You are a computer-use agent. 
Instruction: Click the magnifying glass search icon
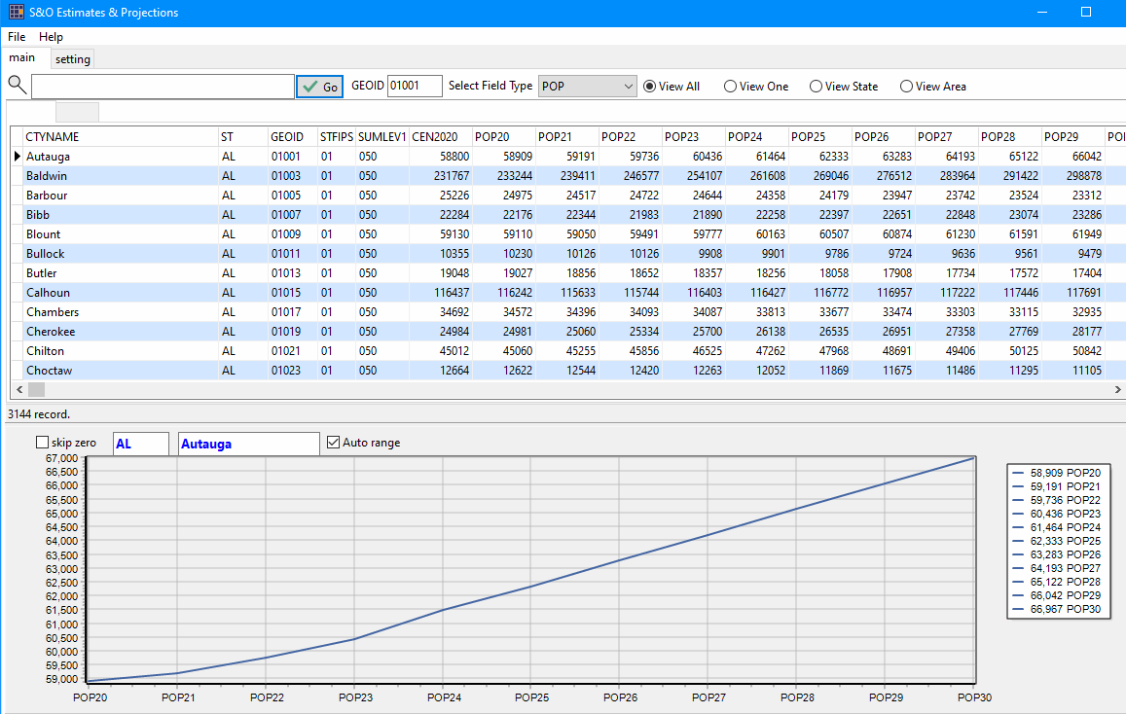(17, 86)
